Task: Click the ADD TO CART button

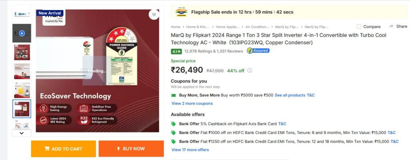Action: (x=63, y=149)
